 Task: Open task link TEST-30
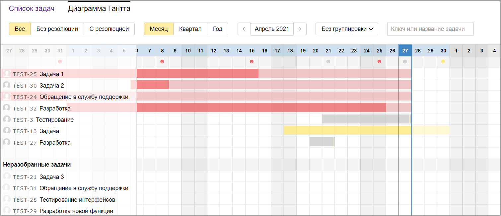(x=25, y=86)
